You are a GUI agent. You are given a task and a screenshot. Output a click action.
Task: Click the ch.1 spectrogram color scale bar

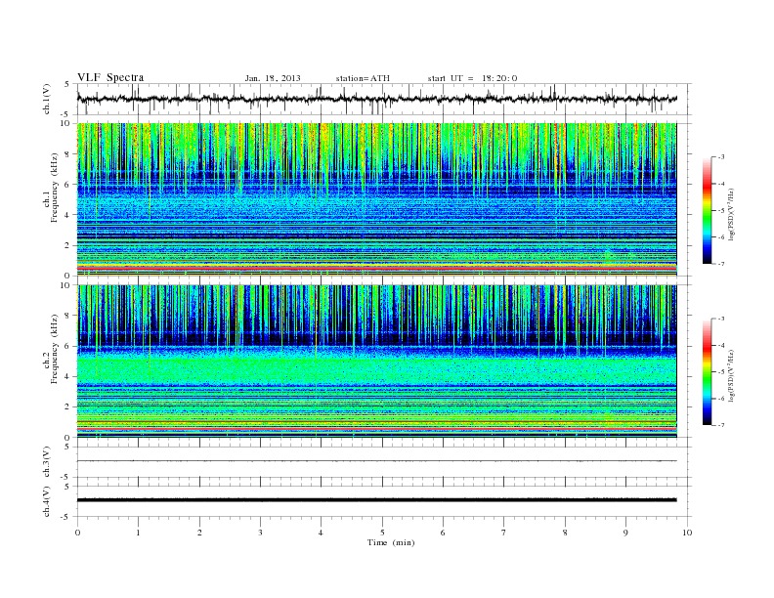coord(707,210)
